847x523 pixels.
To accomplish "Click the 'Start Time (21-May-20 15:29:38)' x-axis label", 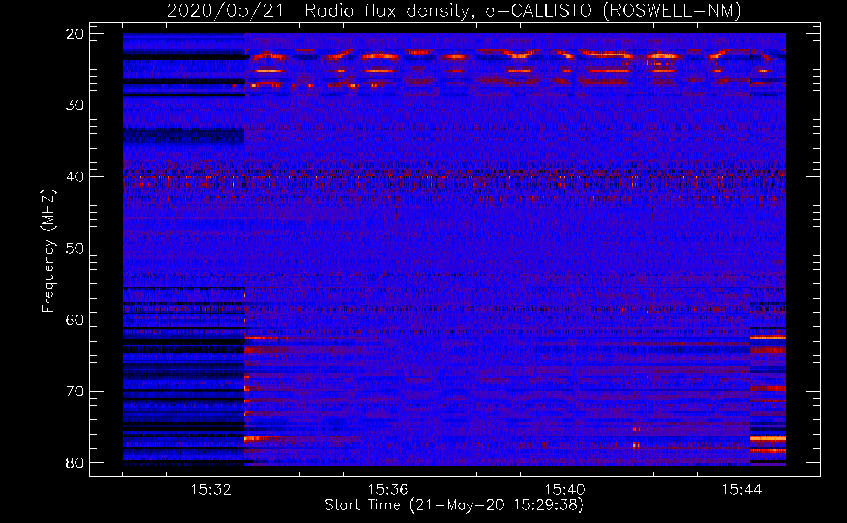I will tap(454, 505).
